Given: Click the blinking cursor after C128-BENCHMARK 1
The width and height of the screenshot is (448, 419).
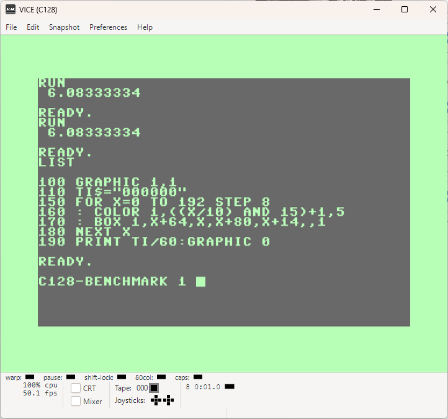Looking at the screenshot, I should tap(200, 282).
